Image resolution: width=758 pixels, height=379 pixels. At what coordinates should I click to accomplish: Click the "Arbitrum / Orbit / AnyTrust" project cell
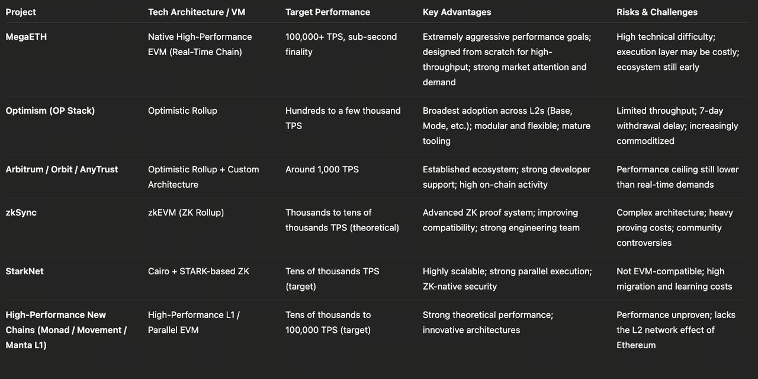tap(62, 169)
